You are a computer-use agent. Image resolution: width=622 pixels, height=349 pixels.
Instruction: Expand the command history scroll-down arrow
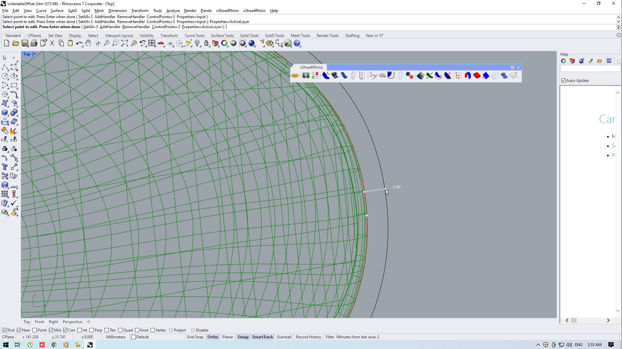click(x=618, y=22)
